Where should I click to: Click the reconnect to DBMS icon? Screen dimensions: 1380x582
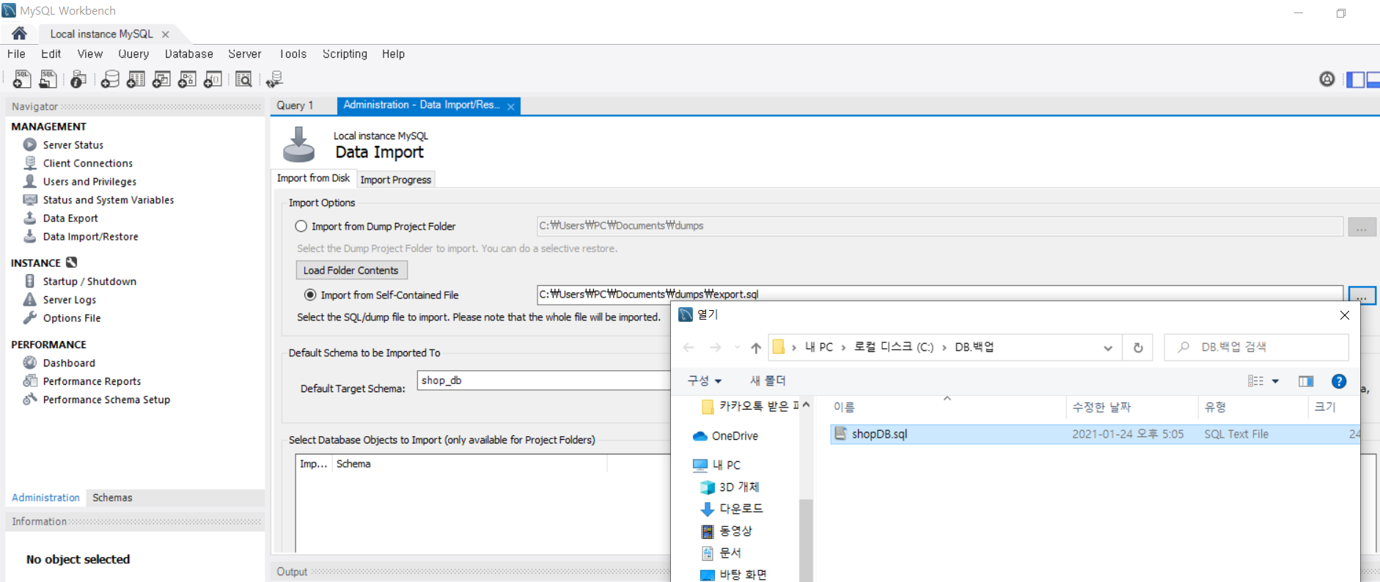point(275,79)
